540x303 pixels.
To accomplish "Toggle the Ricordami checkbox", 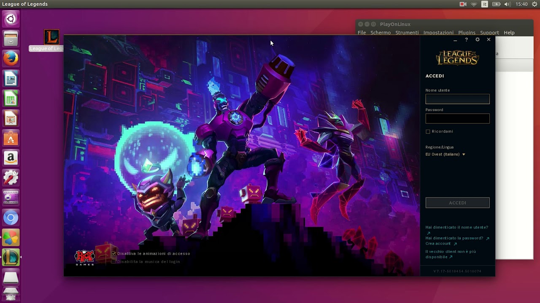I will click(428, 132).
